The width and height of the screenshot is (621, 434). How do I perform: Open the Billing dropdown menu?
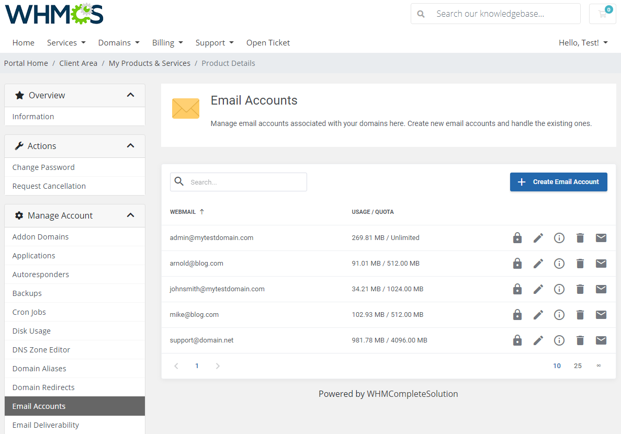click(167, 42)
